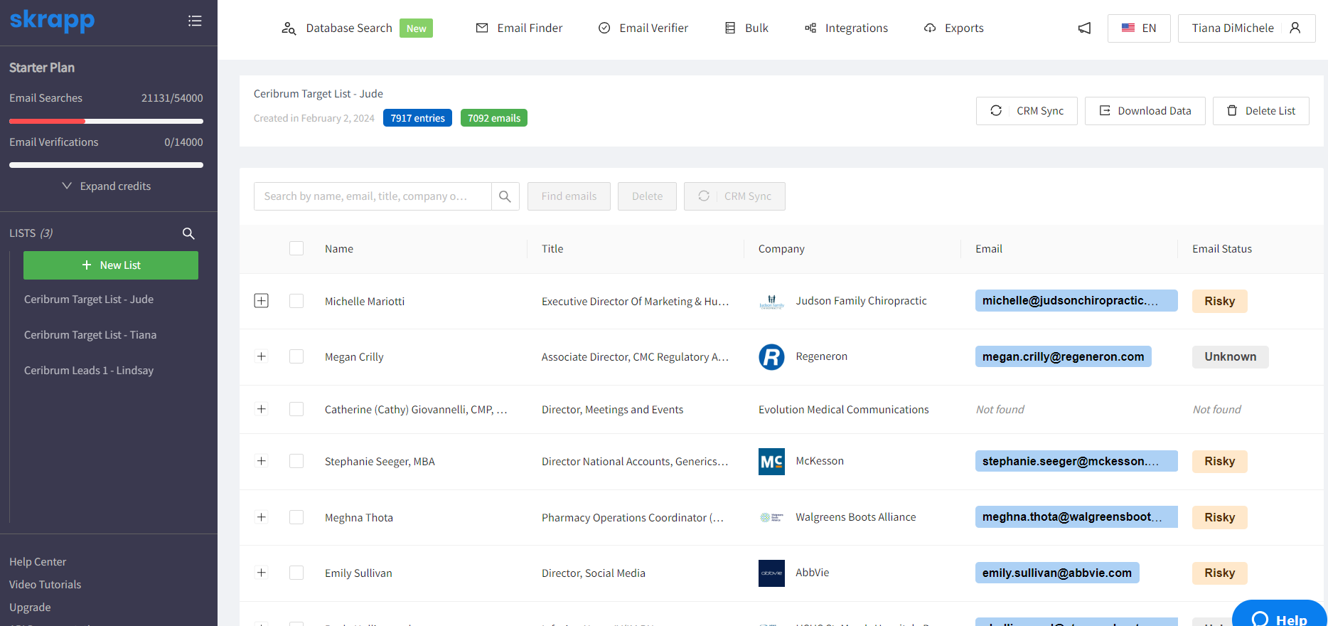Select the checkbox for Megan Crilly
This screenshot has height=626, width=1328.
[x=296, y=356]
